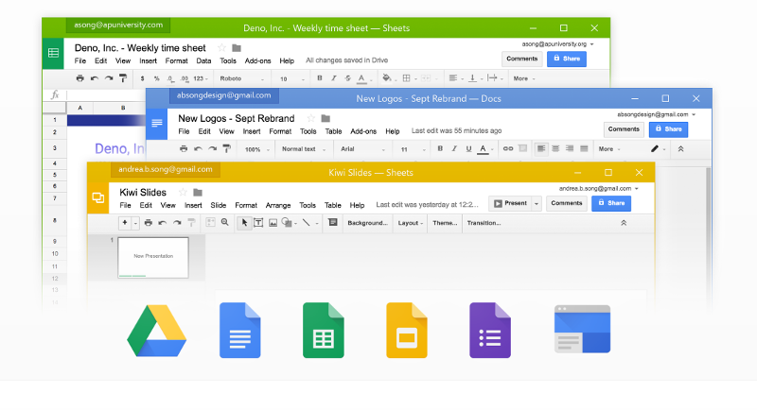This screenshot has height=410, width=757.
Task: Open the Normal text style dropdown
Action: pyautogui.click(x=301, y=149)
